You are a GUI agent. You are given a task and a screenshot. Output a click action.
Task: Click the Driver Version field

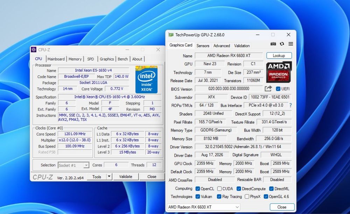pyautogui.click(x=243, y=147)
